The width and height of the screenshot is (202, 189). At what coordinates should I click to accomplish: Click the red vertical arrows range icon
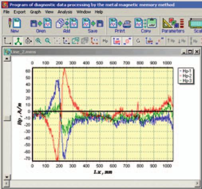pos(94,41)
